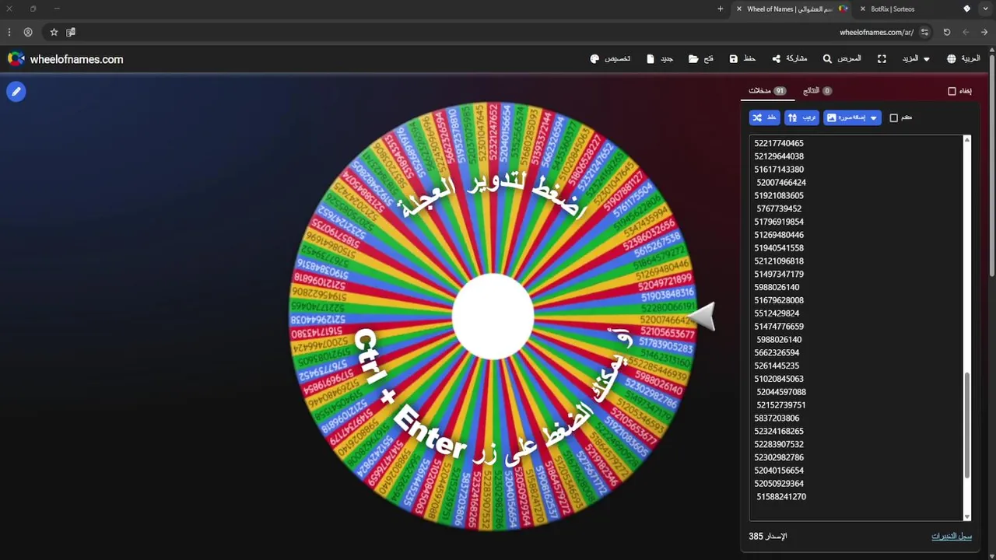Toggle the Advanced (متقدم) checkbox

(894, 117)
